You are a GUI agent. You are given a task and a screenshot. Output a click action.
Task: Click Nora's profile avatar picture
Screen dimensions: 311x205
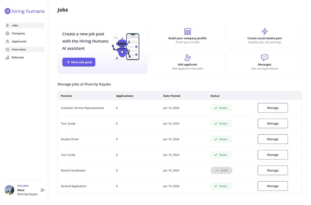point(9,190)
